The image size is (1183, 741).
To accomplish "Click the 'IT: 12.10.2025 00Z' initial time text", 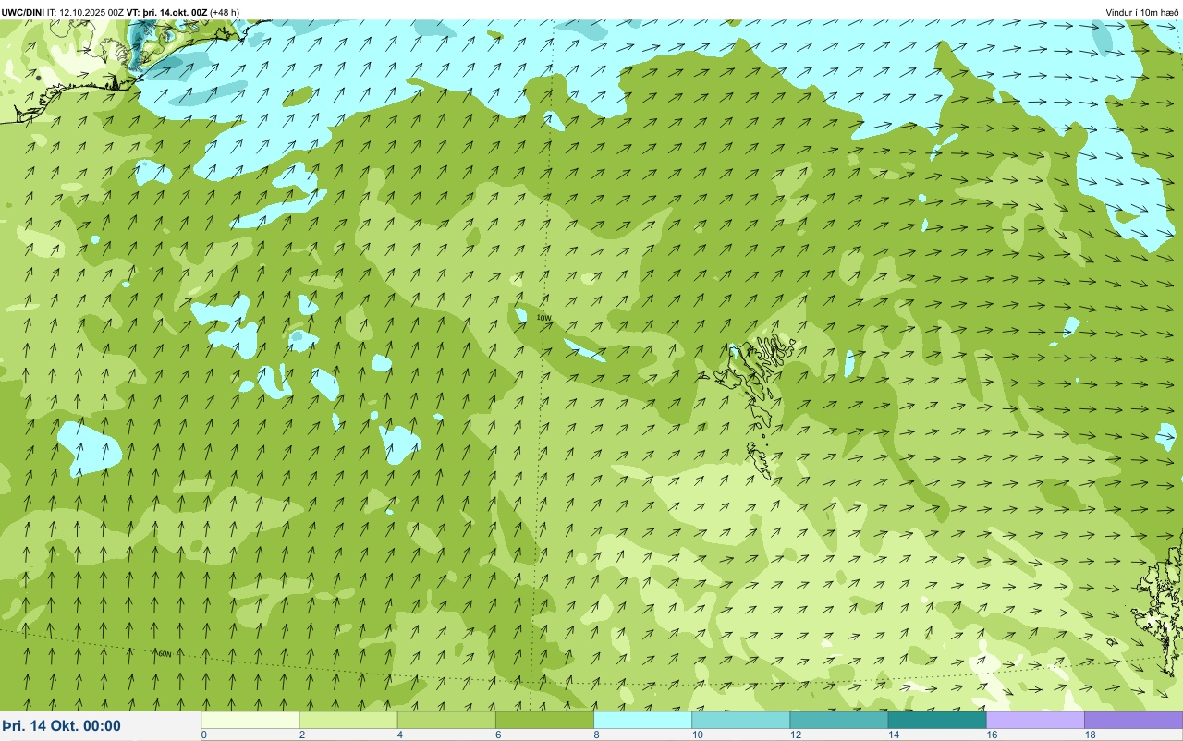I will [x=85, y=12].
